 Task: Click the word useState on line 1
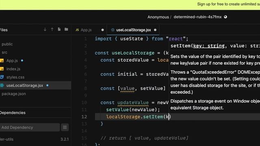132,39
